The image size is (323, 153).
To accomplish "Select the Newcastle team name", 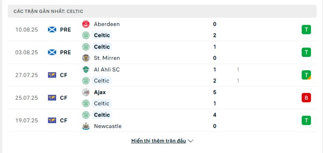I will [x=108, y=126].
